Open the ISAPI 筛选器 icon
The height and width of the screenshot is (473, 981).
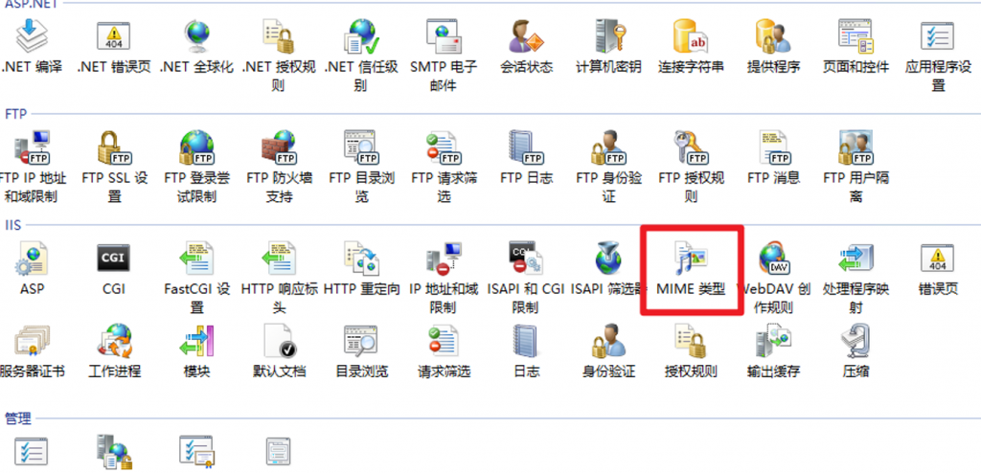pos(608,259)
